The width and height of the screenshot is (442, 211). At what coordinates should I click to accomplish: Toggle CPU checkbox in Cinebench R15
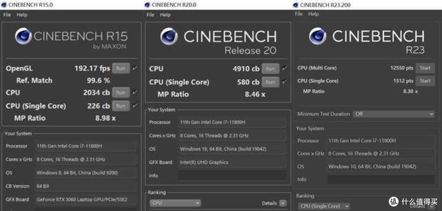point(135,92)
